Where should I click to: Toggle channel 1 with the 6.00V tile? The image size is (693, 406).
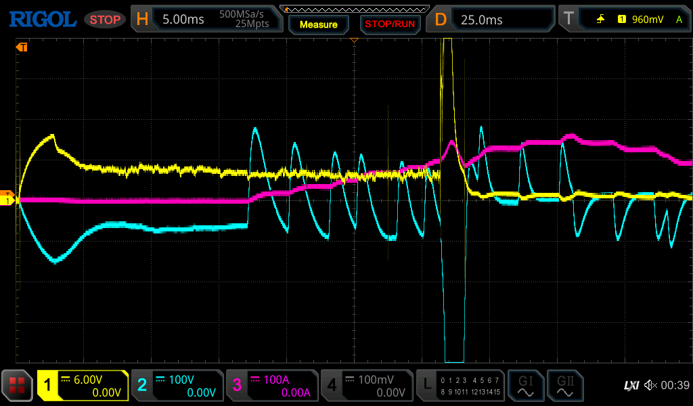[x=83, y=386]
